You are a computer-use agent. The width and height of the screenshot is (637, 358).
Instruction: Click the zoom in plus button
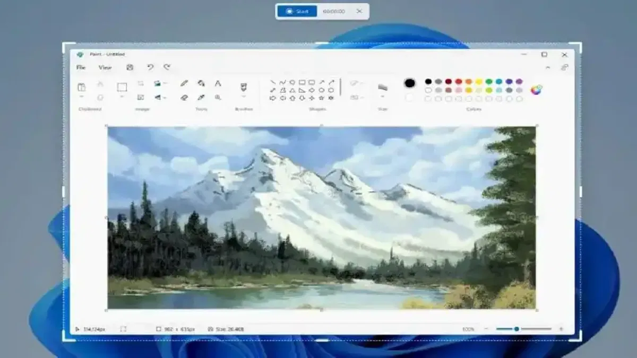(x=561, y=329)
